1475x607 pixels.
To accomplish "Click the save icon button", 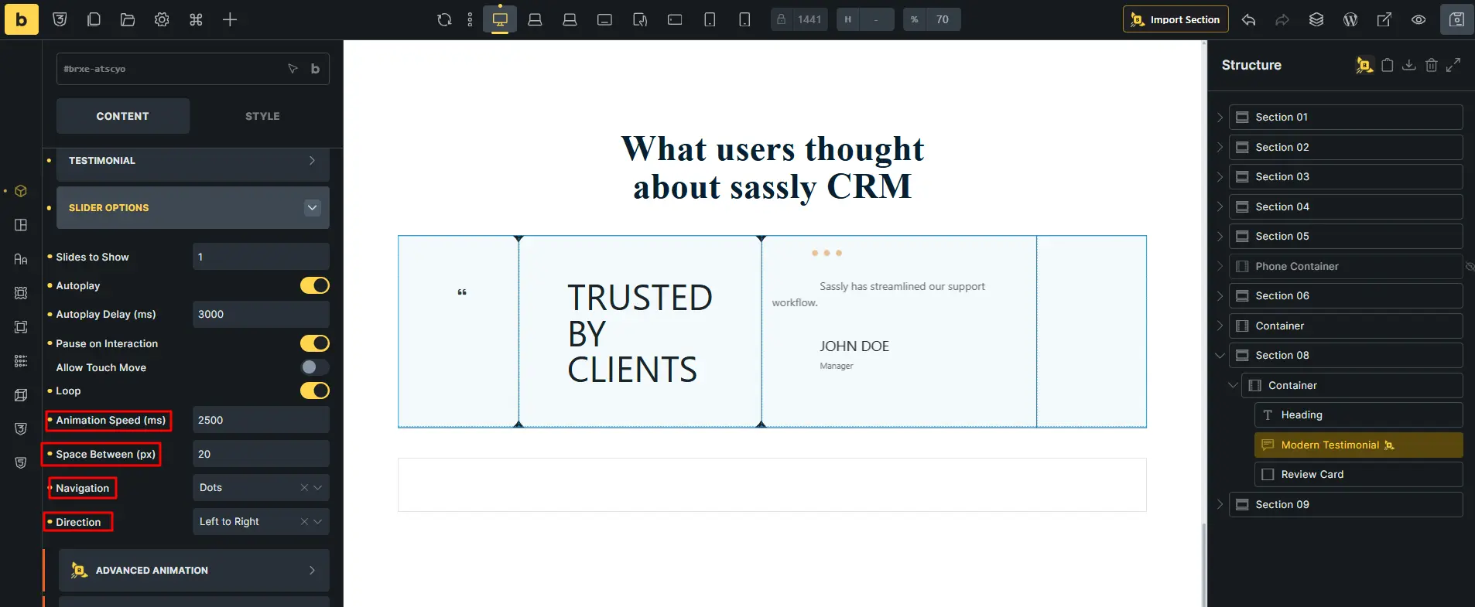I will pyautogui.click(x=1456, y=19).
